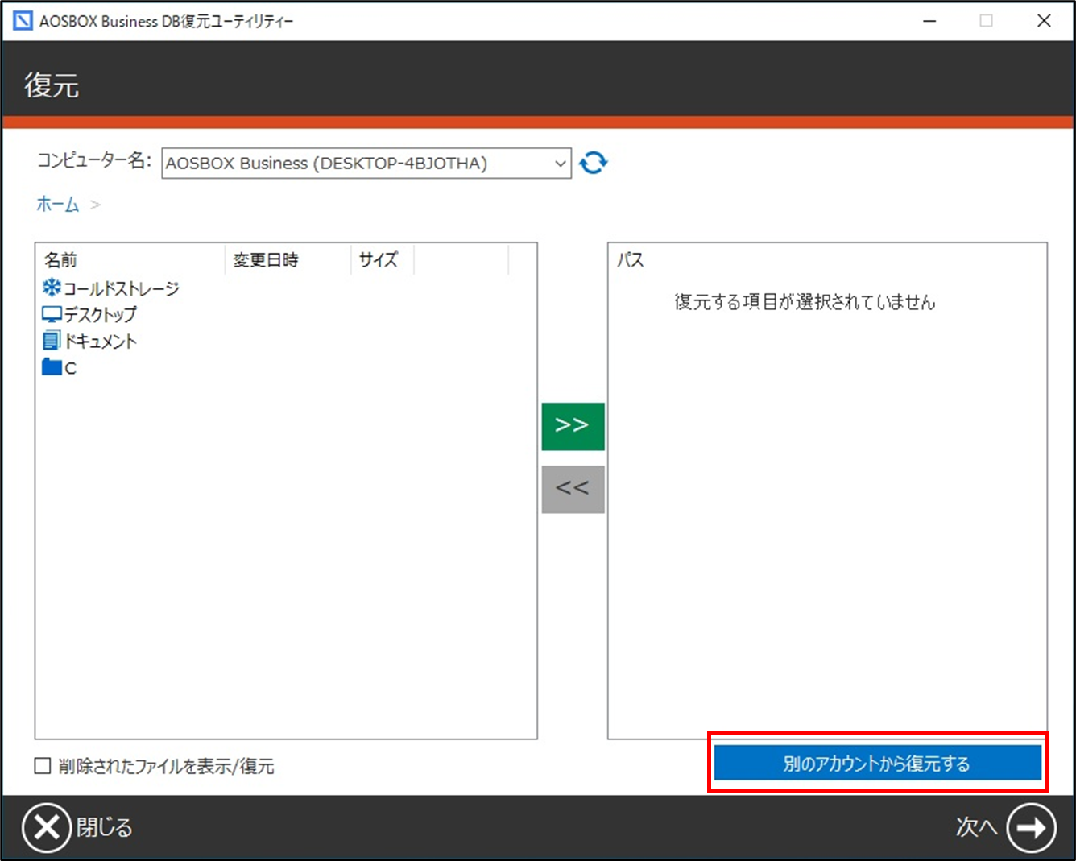Screen dimensions: 1076x861
Task: Enable 削除されたファイルを表示/復元 checkbox
Action: click(43, 766)
